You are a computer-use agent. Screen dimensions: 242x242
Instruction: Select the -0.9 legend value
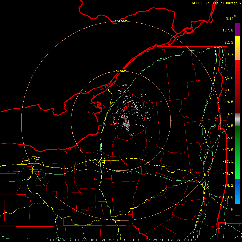click(229, 114)
